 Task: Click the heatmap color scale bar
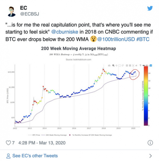point(146,96)
